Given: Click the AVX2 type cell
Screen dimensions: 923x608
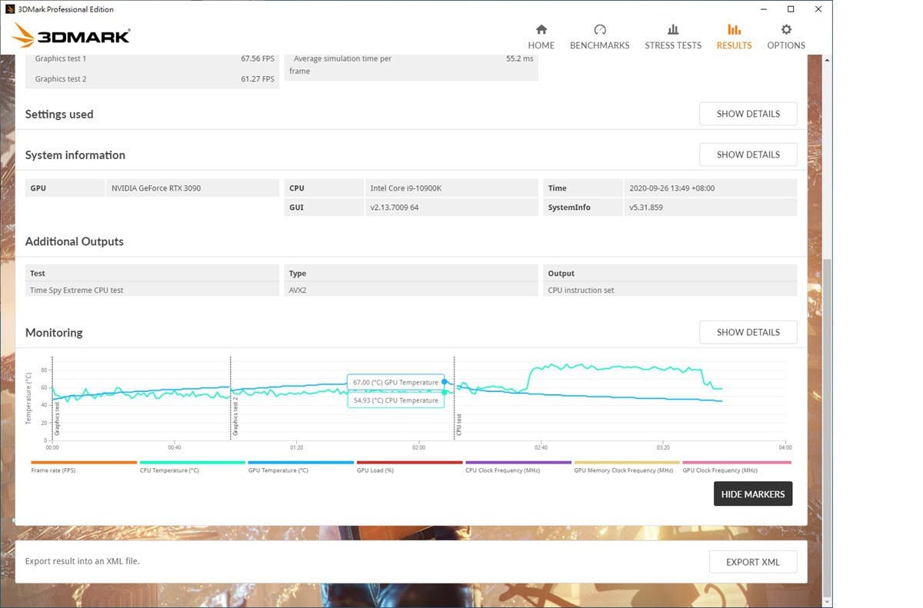Looking at the screenshot, I should click(x=412, y=290).
